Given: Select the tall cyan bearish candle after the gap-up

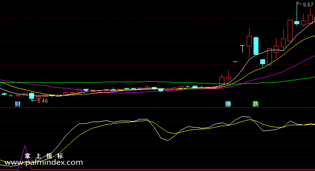Looking at the screenshot, I should pos(256,46).
